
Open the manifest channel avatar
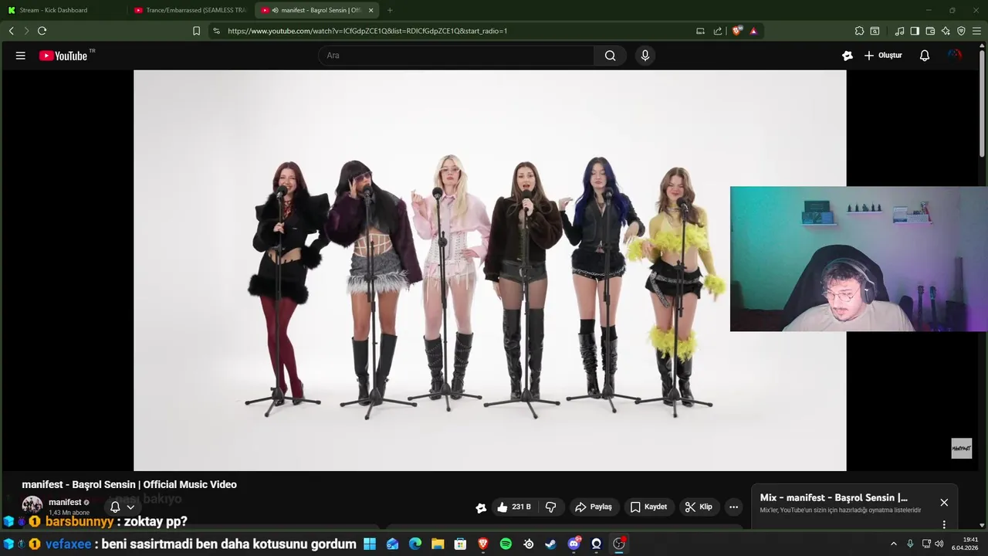pyautogui.click(x=32, y=506)
